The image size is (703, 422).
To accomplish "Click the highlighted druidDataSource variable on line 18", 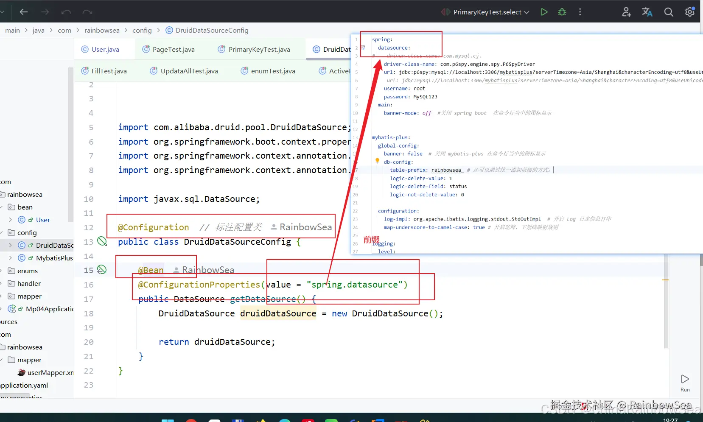I will click(x=278, y=313).
